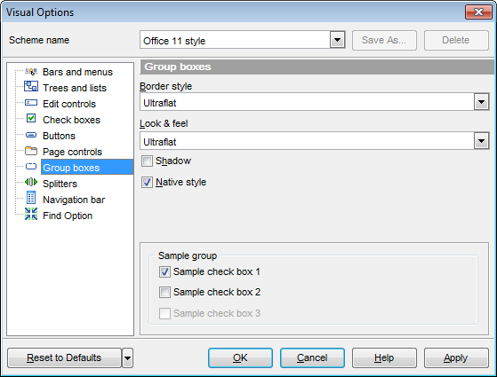This screenshot has width=497, height=377.
Task: Uncheck the Native style checkbox
Action: pyautogui.click(x=147, y=183)
